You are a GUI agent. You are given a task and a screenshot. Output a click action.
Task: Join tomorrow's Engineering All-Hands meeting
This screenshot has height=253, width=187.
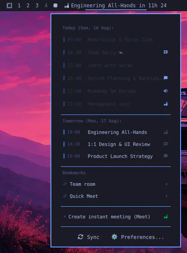coord(116,132)
